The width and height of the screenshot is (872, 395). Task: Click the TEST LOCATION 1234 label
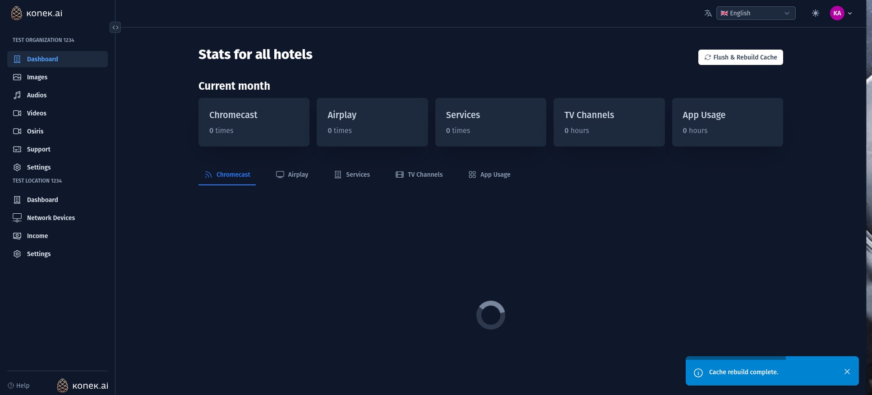click(x=37, y=181)
